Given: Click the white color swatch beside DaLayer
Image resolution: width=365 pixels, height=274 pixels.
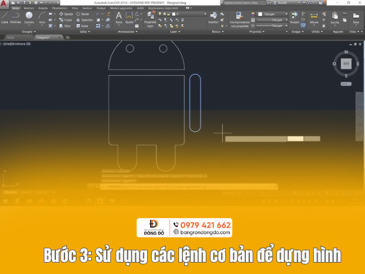Looking at the screenshot, I should coord(260,14).
